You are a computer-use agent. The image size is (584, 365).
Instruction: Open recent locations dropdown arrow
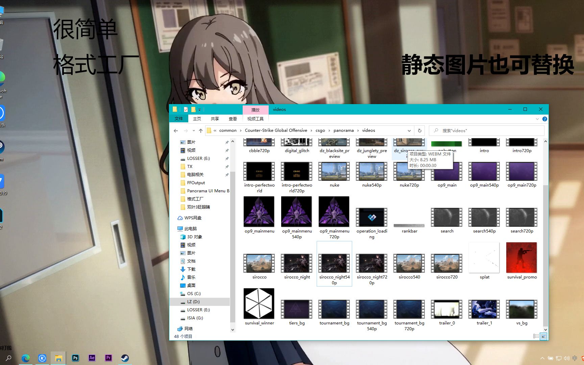point(194,130)
